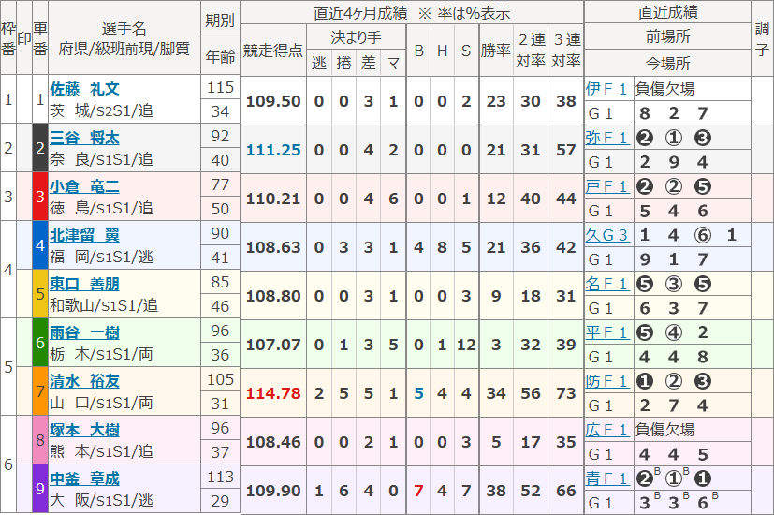Click blue B value 5 for 清水
This screenshot has width=774, height=515.
[418, 393]
